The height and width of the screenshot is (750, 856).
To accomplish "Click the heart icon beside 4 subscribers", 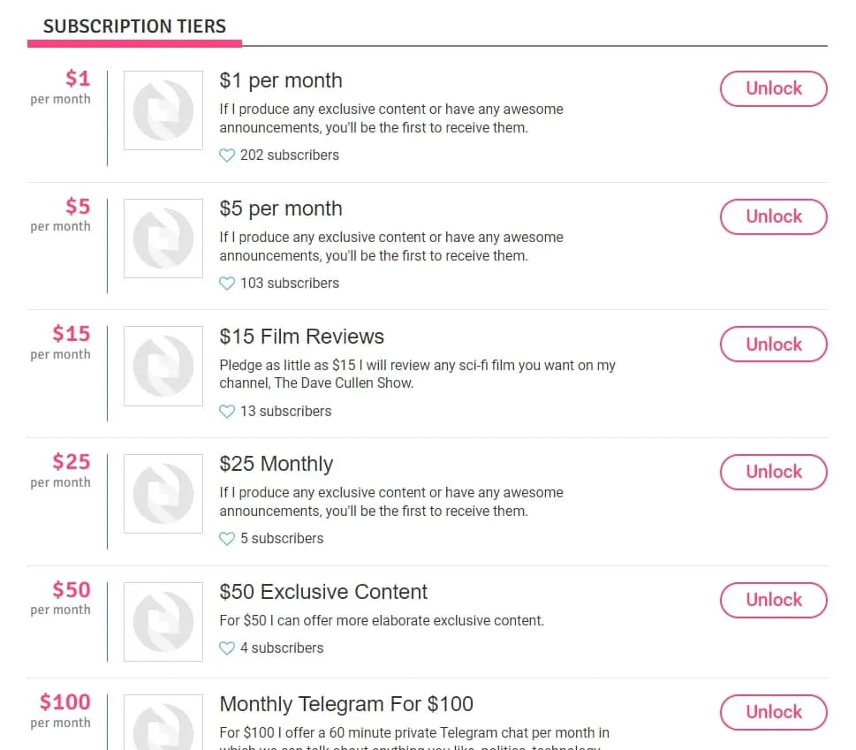I will coord(226,648).
